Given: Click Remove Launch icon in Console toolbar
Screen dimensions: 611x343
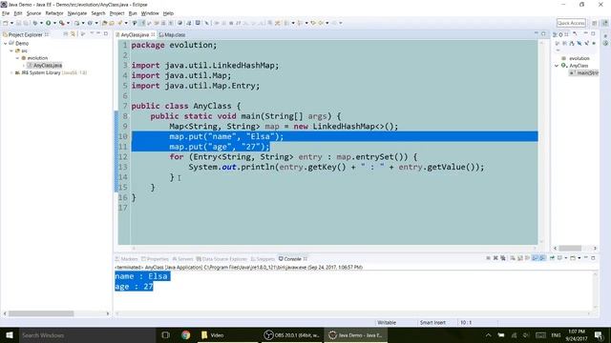Looking at the screenshot, I should tap(495, 258).
